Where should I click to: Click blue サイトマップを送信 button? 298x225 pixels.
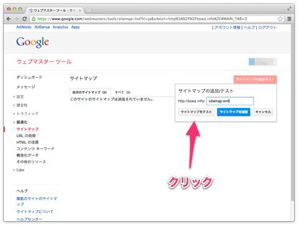[233, 112]
